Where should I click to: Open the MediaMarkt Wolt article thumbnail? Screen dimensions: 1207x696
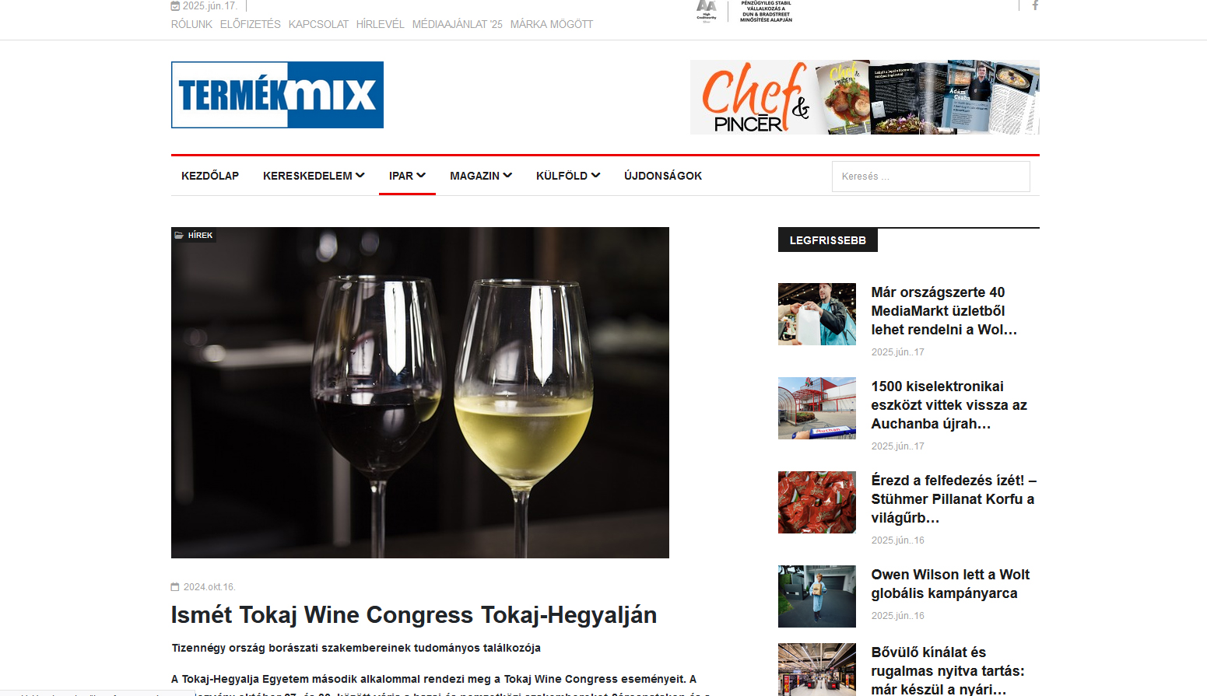click(x=817, y=314)
